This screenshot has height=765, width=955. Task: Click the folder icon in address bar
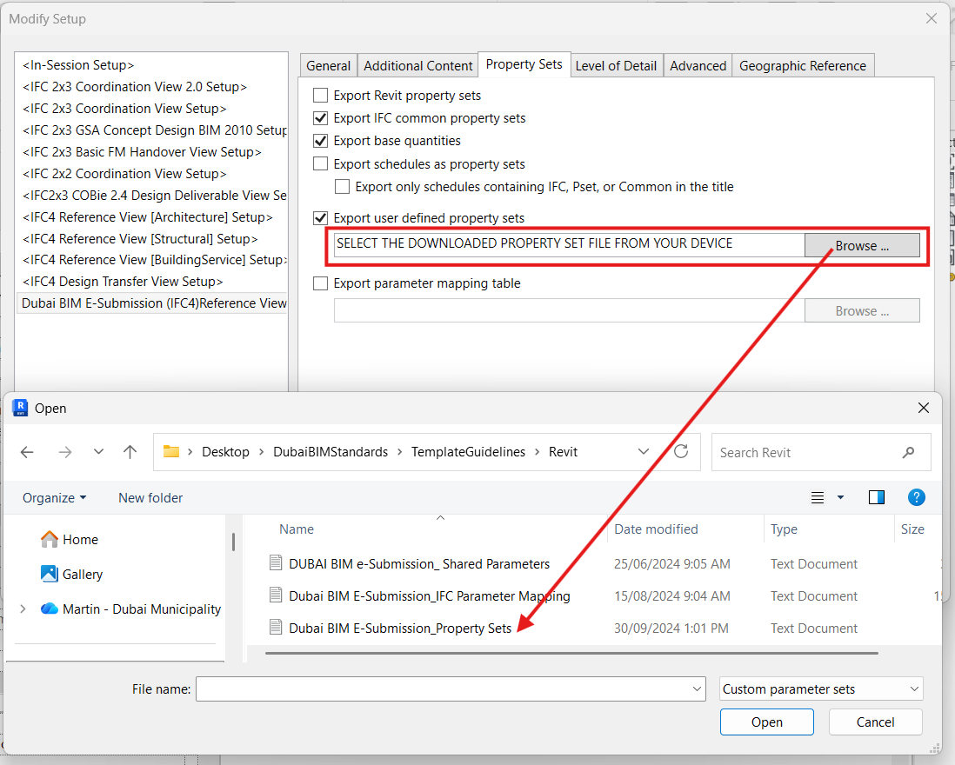pos(171,451)
